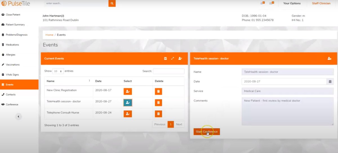Open the messages icon in header
The height and width of the screenshot is (153, 338).
coord(272,3)
